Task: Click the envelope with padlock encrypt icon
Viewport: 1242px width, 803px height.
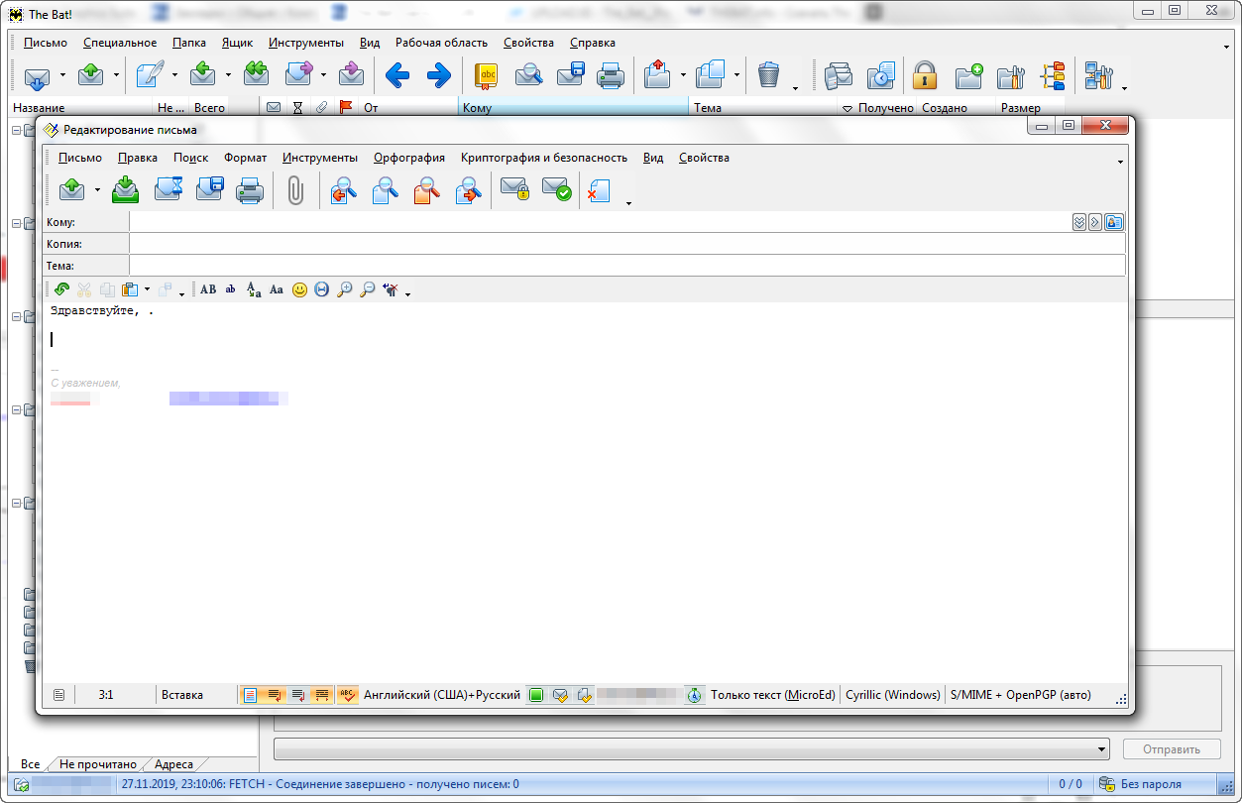Action: coord(513,189)
